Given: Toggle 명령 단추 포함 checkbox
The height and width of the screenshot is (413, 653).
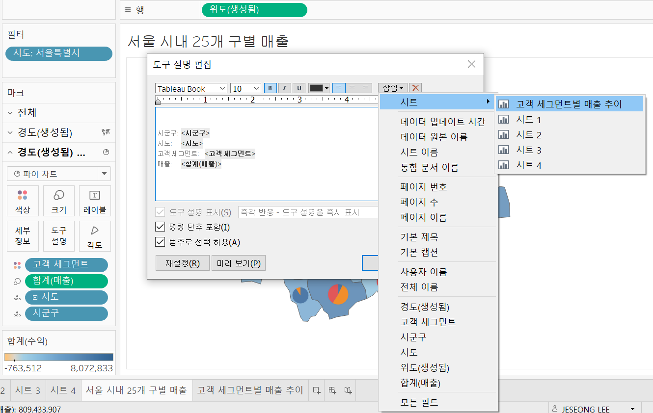Looking at the screenshot, I should click(x=160, y=227).
